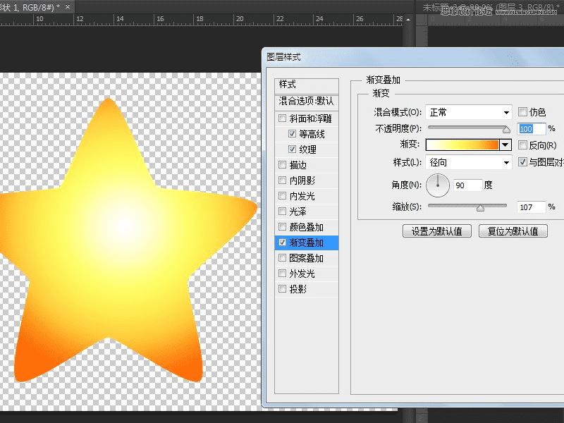
Task: Click the 缩放 (Scale) slider handle
Action: [480, 208]
